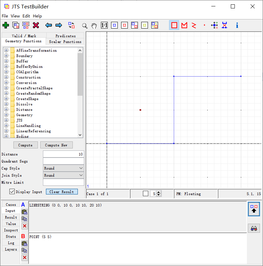Expand the JTS folder
The height and width of the screenshot is (266, 263).
tap(6, 120)
